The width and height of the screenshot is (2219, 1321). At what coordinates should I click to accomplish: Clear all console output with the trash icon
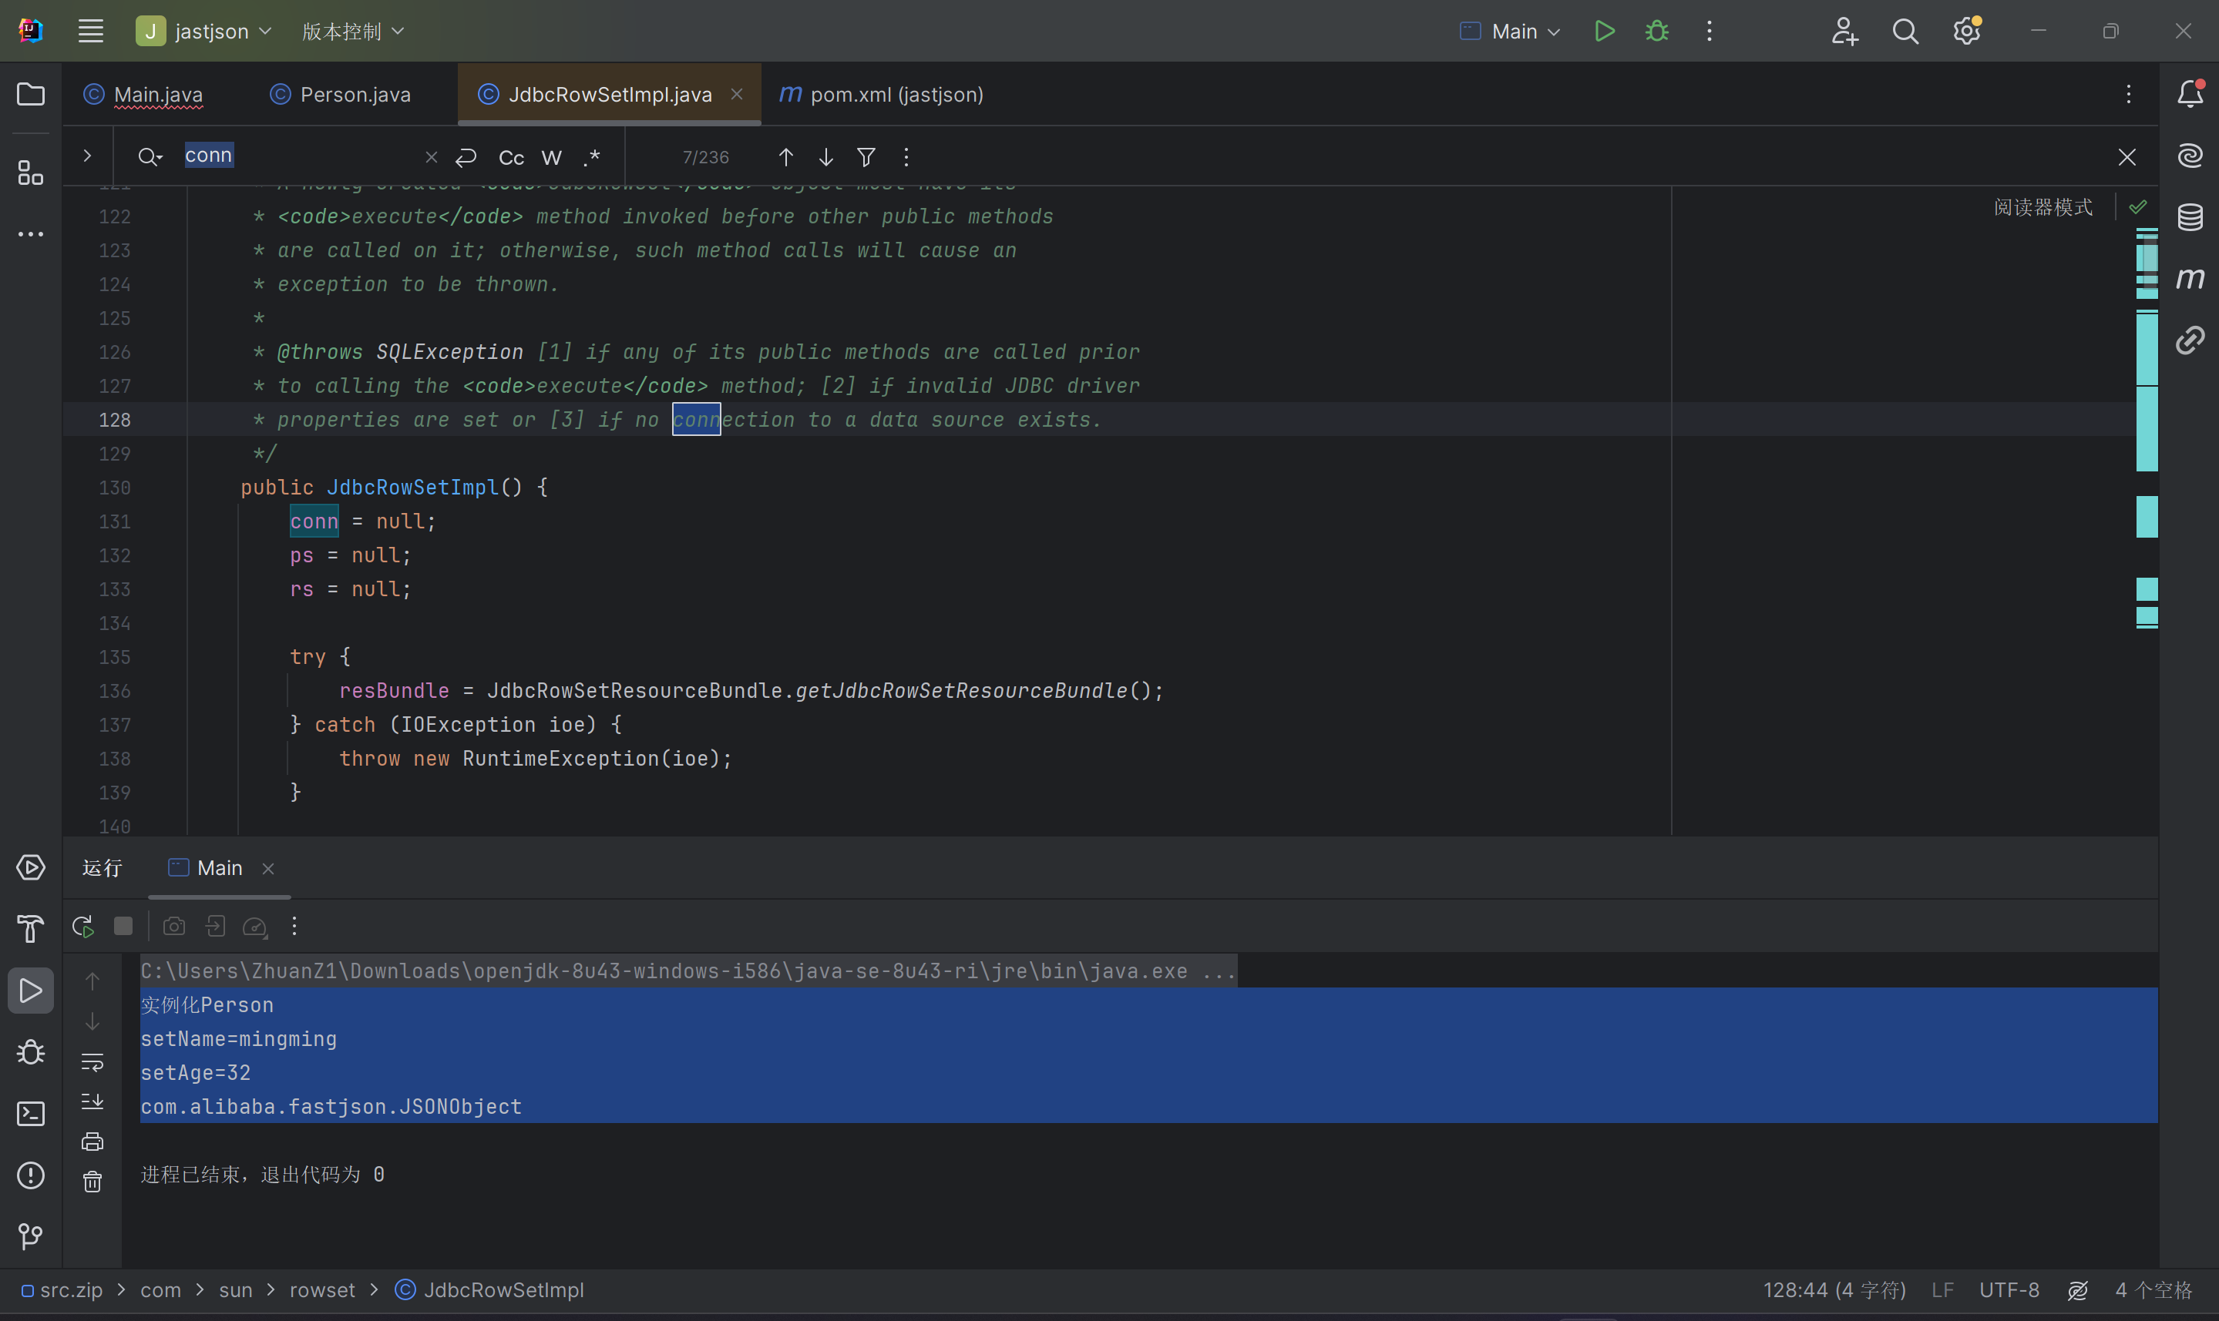click(x=92, y=1182)
